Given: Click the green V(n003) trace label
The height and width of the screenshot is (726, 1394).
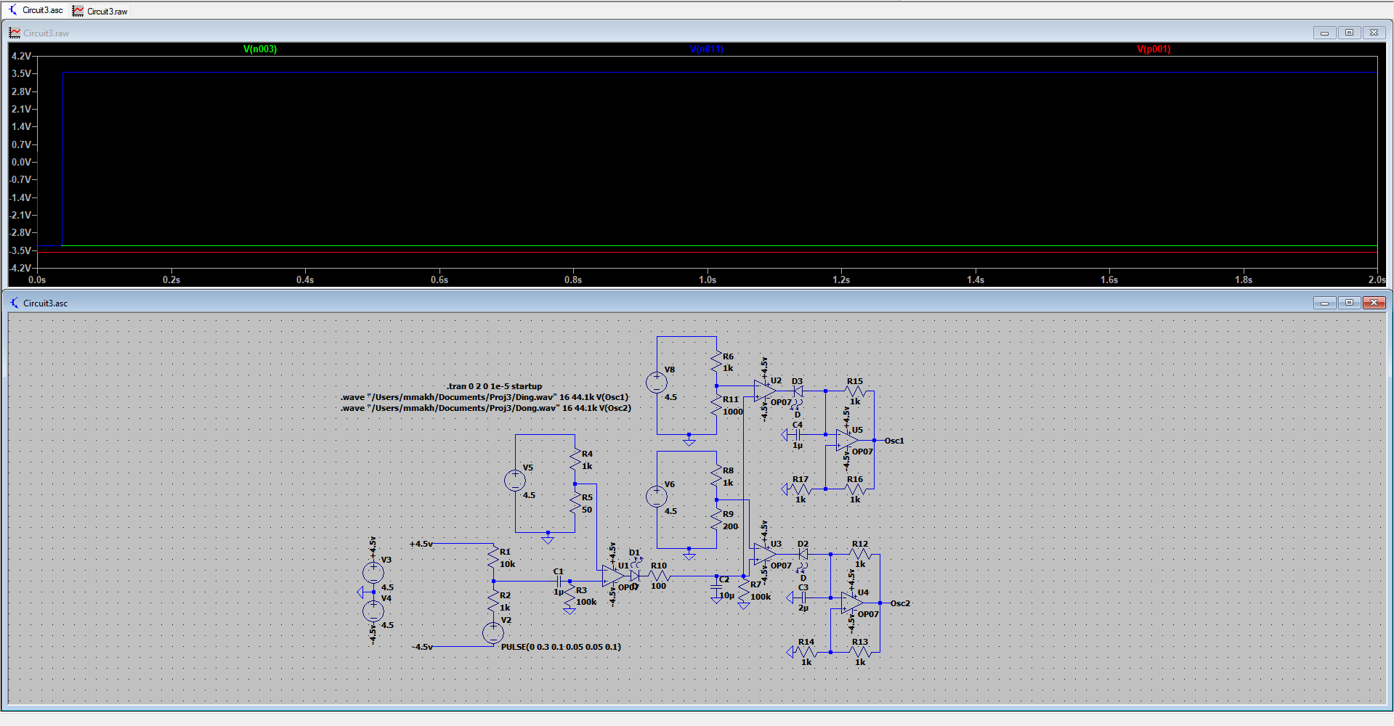Looking at the screenshot, I should coord(259,49).
